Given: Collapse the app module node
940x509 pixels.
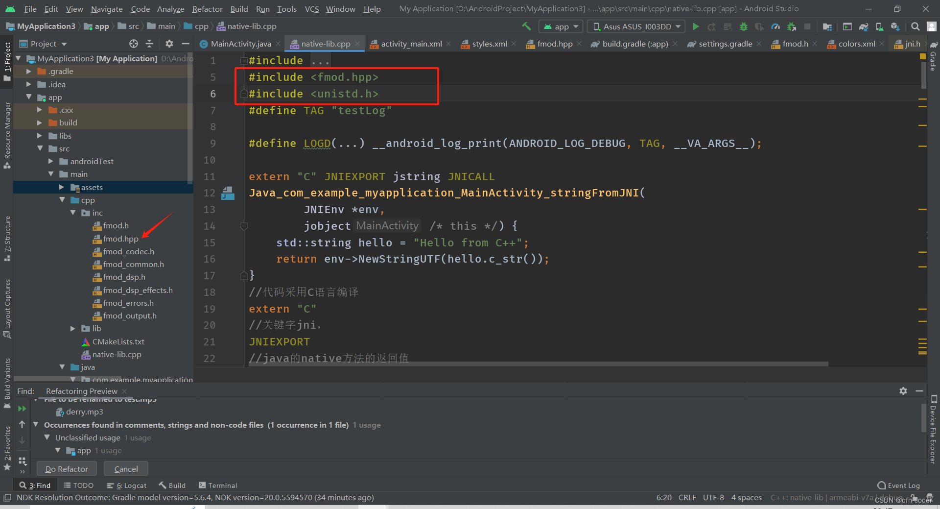Looking at the screenshot, I should click(29, 97).
